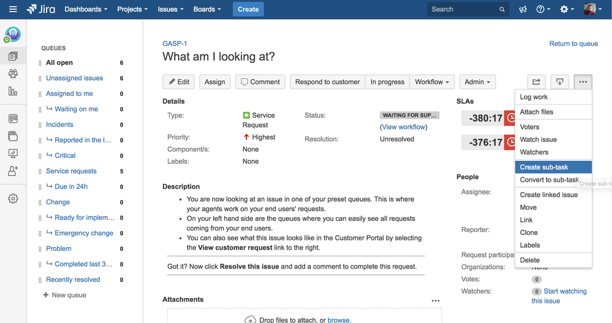This screenshot has width=612, height=323.
Task: Open the Customers sidebar icon
Action: click(13, 73)
